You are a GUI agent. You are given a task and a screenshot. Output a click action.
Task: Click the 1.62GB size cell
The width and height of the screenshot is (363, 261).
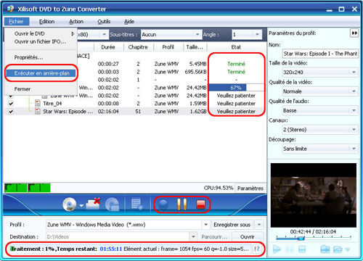(198, 112)
